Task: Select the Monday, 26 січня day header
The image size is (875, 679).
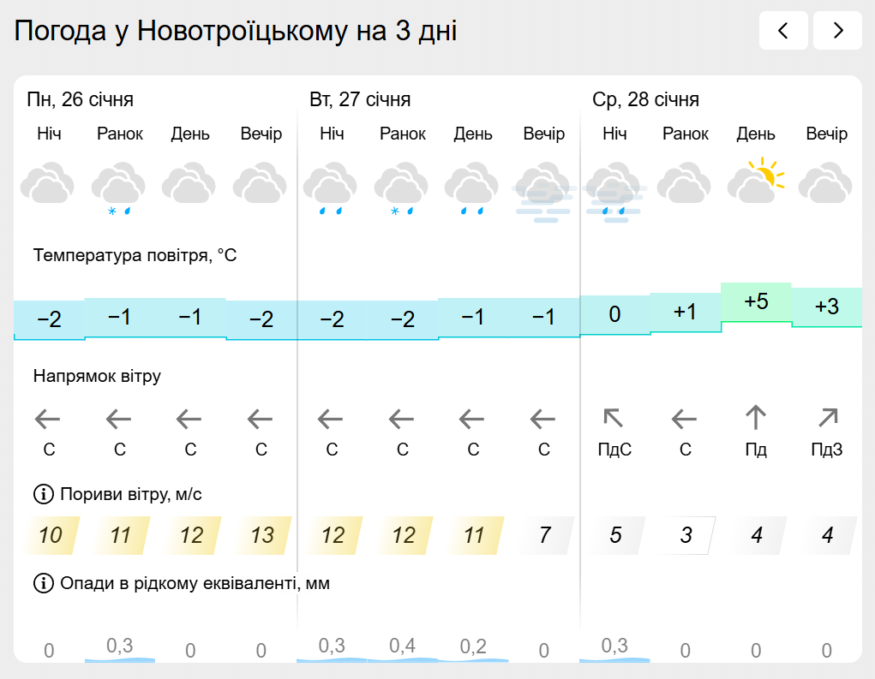Action: point(81,100)
